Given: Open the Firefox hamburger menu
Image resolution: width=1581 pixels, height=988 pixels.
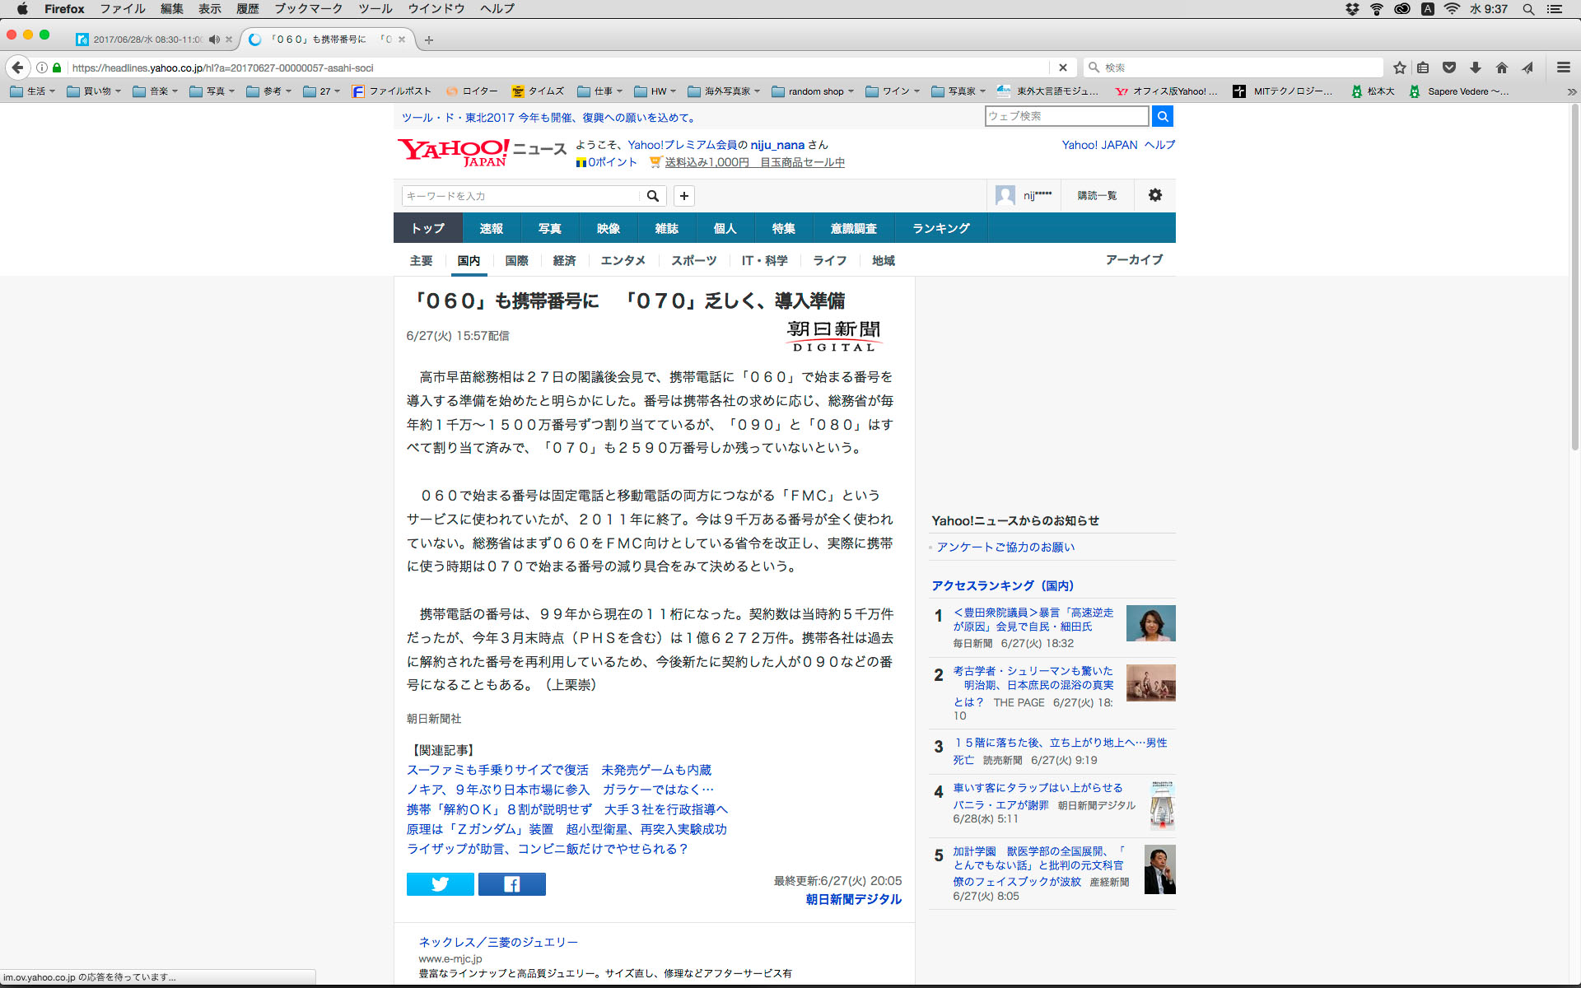Looking at the screenshot, I should 1563,68.
